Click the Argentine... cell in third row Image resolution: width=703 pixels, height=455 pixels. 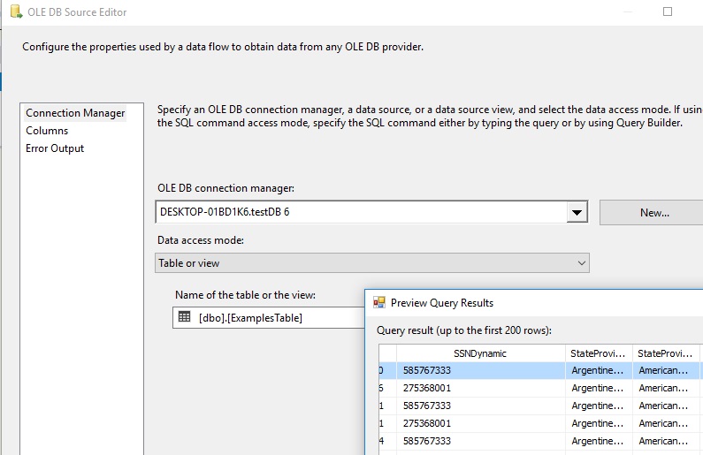point(598,406)
